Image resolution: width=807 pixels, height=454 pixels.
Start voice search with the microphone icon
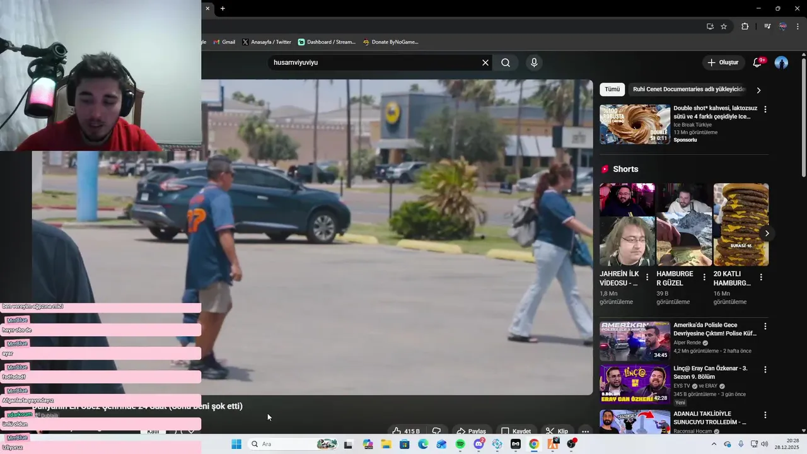(x=534, y=62)
